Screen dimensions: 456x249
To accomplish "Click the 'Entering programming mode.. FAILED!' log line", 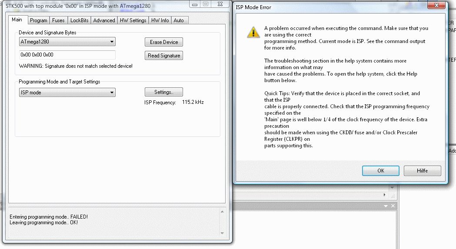I will pos(49,217).
